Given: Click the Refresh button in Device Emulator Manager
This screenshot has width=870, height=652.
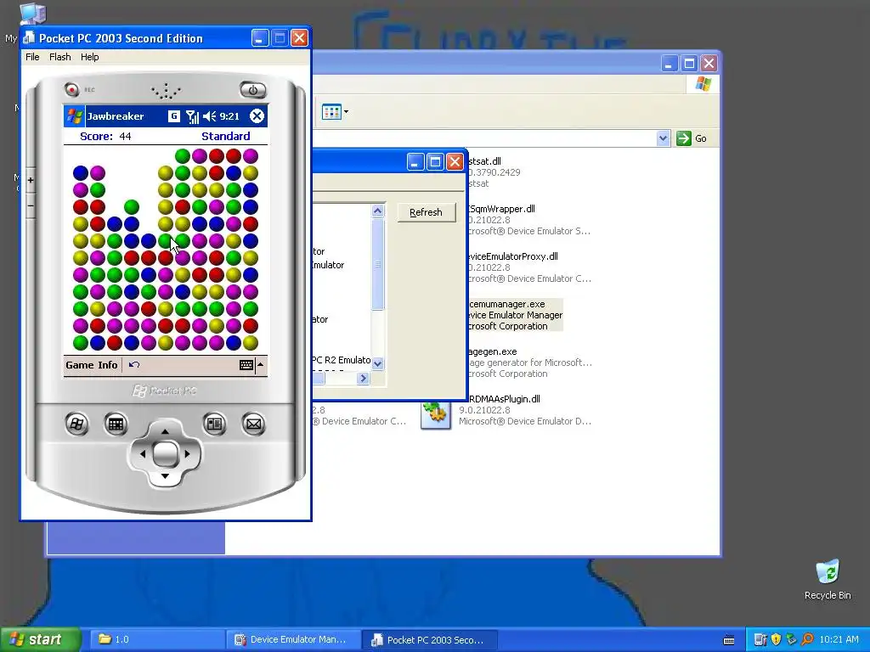Looking at the screenshot, I should tap(427, 212).
